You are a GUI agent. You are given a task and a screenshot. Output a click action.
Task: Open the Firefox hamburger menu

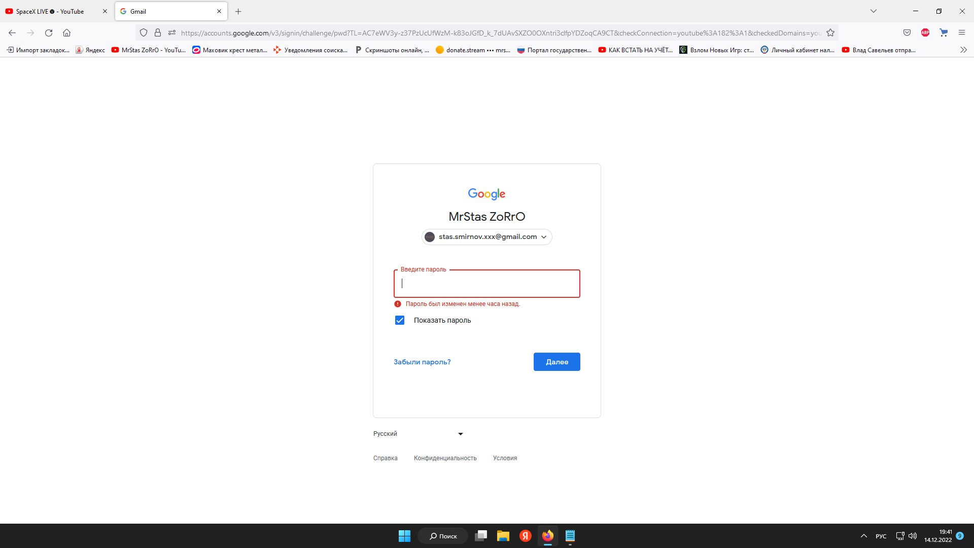[x=962, y=33]
